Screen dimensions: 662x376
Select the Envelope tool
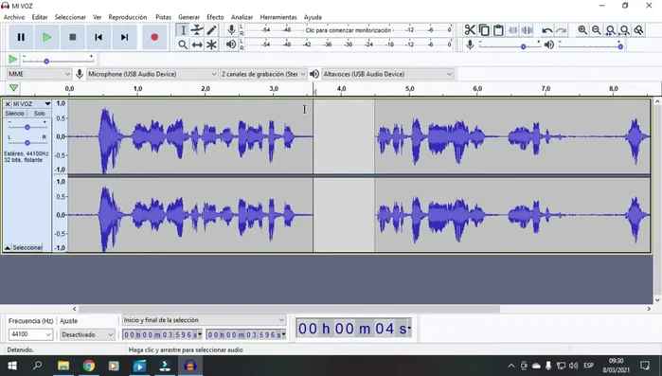(197, 30)
